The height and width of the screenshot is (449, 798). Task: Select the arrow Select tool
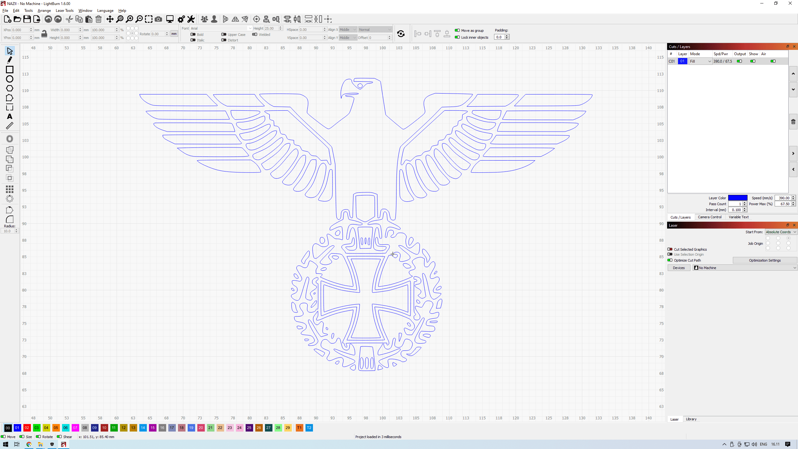coord(10,51)
